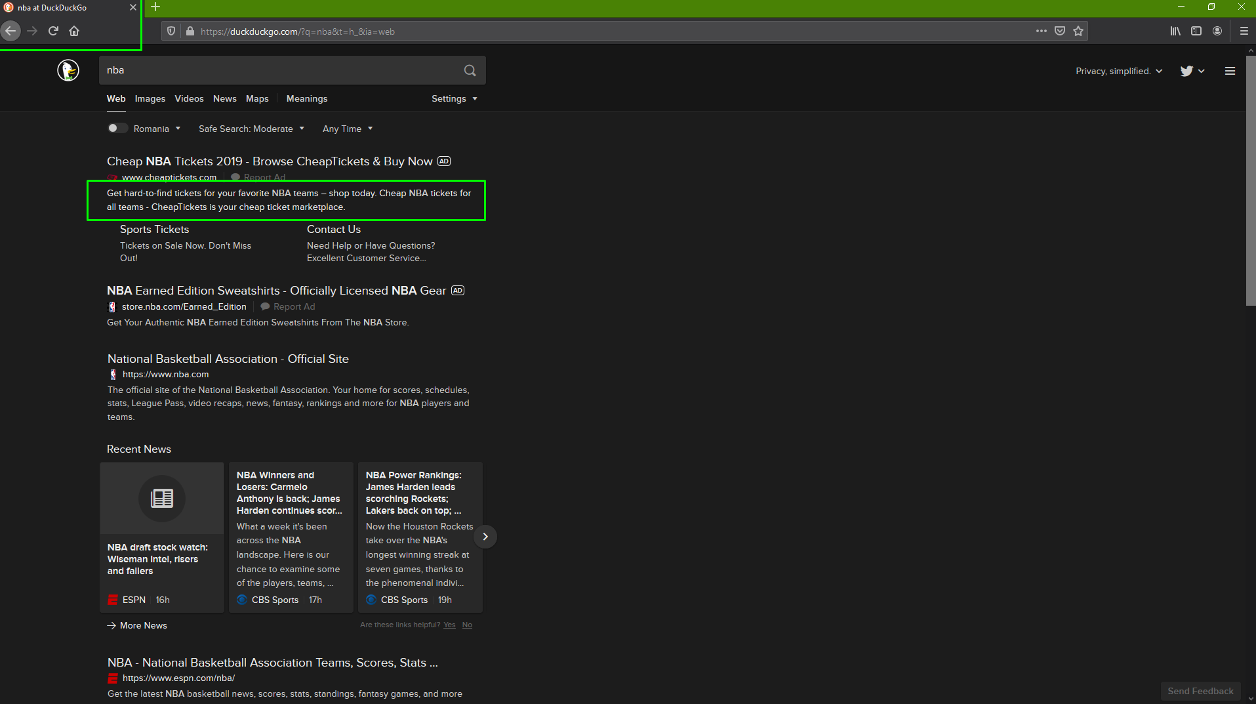Bookmark this page via the star icon
Screen dimensions: 1256x704
pyautogui.click(x=1078, y=31)
